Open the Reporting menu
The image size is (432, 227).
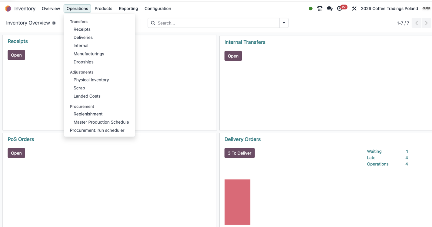(x=128, y=8)
